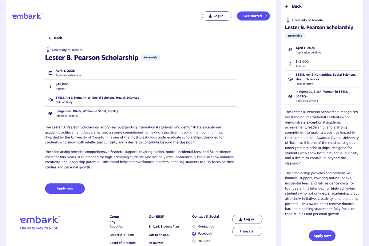
Task: Click the Facebook icon in footer
Action: (x=194, y=234)
